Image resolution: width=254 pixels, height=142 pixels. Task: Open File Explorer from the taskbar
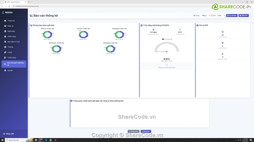(x=36, y=140)
